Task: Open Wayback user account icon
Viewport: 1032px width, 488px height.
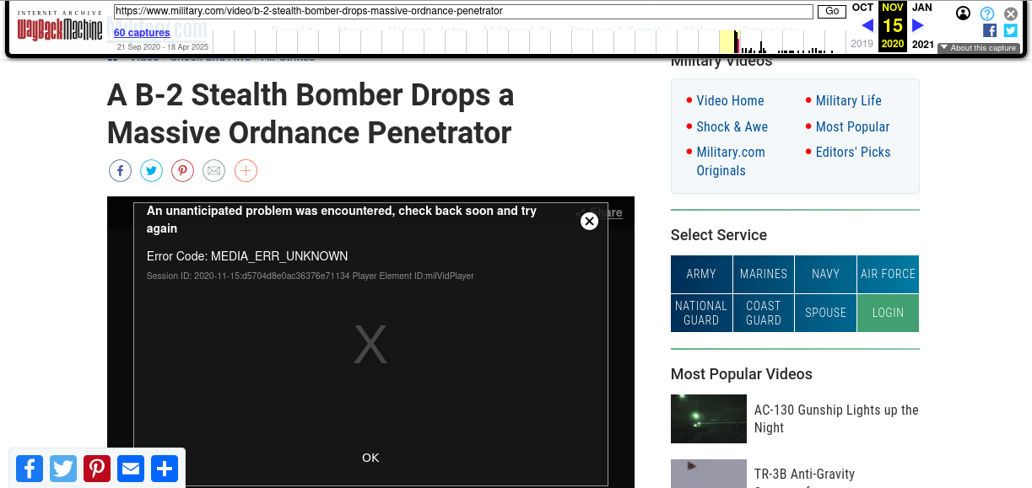Action: click(963, 13)
